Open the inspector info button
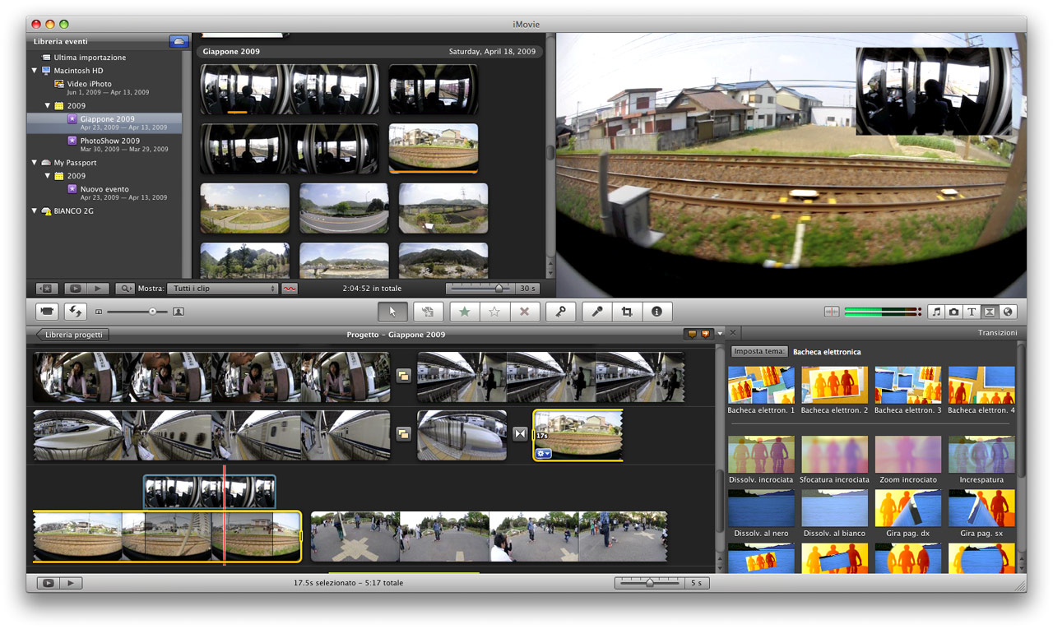 coord(656,312)
